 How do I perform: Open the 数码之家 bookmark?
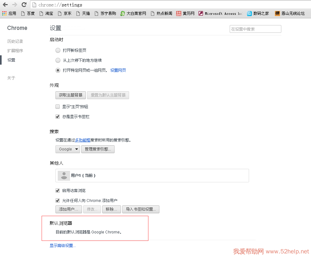258,14
